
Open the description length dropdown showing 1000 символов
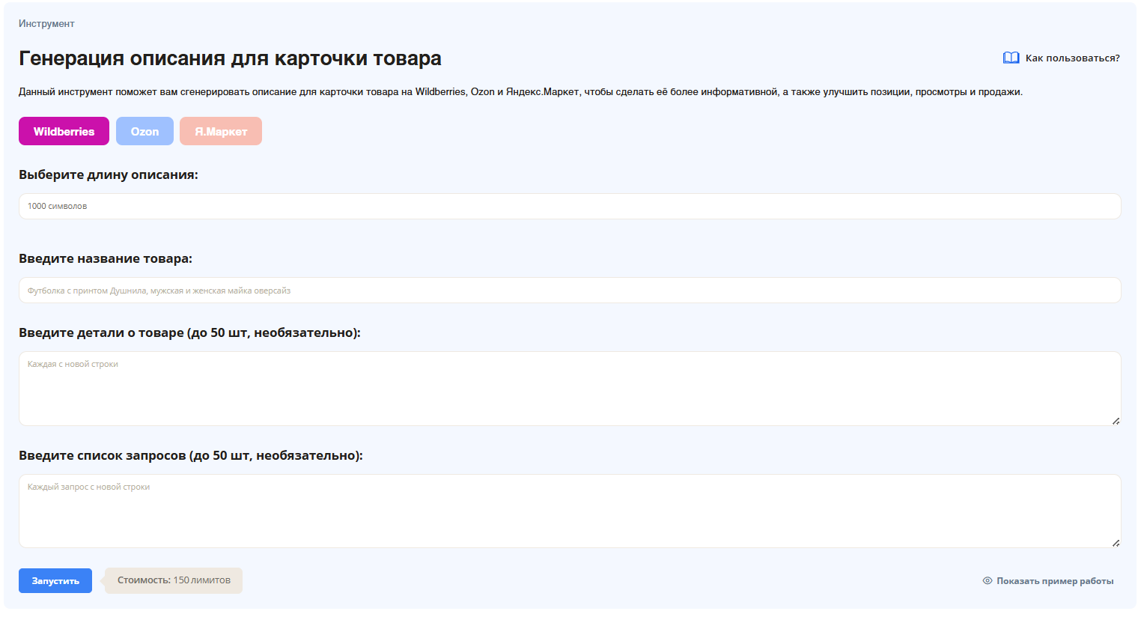(570, 206)
